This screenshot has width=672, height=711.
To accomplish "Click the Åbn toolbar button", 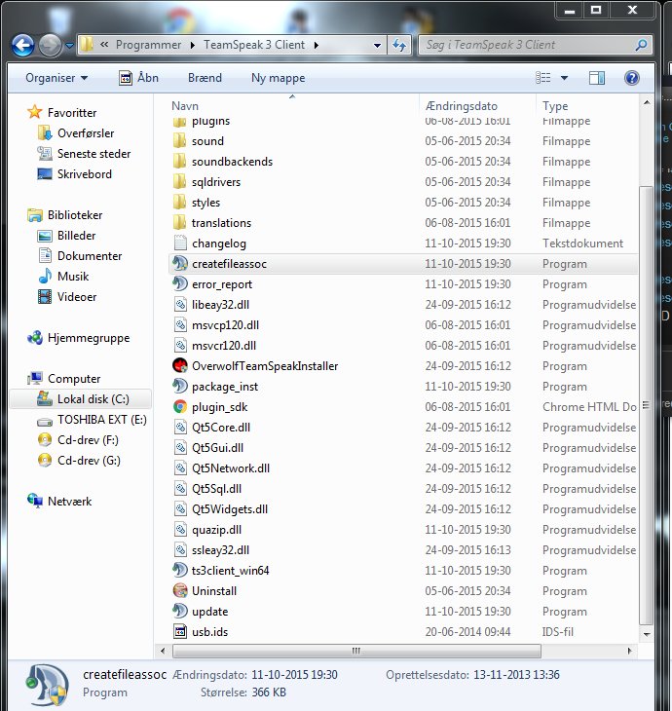I will [x=138, y=78].
